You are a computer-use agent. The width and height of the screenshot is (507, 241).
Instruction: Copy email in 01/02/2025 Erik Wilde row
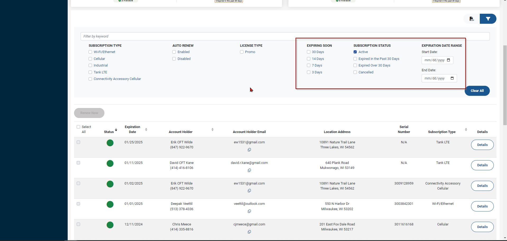click(249, 191)
